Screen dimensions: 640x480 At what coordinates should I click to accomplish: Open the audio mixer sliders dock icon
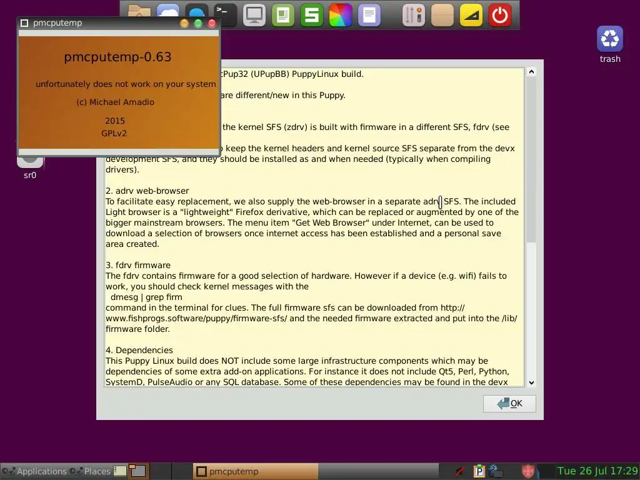[414, 15]
